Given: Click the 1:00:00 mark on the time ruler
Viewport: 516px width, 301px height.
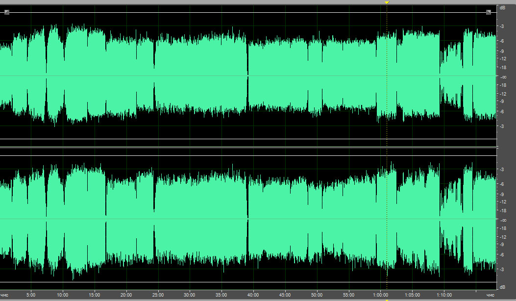Looking at the screenshot, I should [x=380, y=295].
